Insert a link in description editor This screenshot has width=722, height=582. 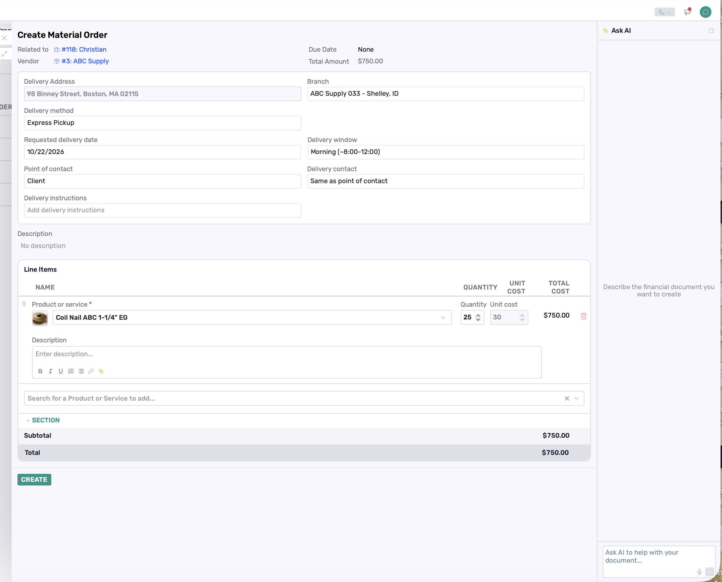(x=91, y=371)
